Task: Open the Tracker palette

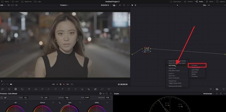Action: (76, 89)
